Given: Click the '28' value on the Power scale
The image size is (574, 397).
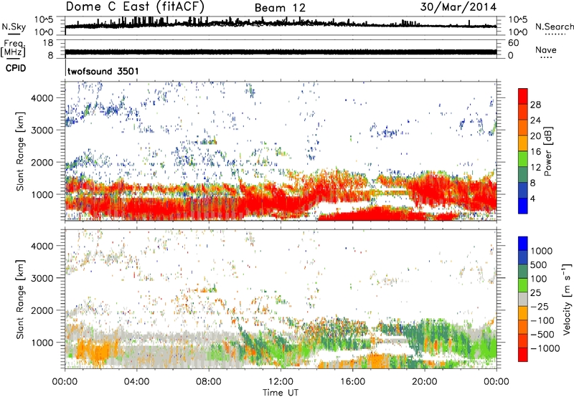Looking at the screenshot, I should (x=535, y=105).
